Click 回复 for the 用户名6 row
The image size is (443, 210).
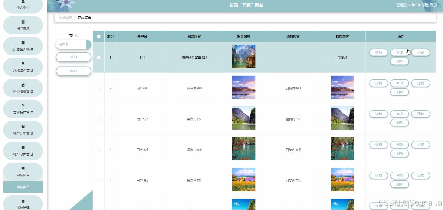[421, 145]
